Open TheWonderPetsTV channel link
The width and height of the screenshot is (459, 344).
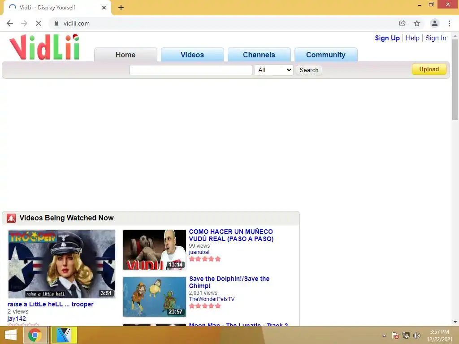point(212,299)
